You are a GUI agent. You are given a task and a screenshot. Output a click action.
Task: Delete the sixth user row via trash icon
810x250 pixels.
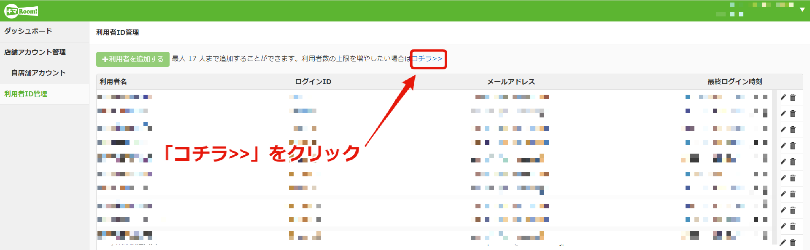pyautogui.click(x=793, y=178)
